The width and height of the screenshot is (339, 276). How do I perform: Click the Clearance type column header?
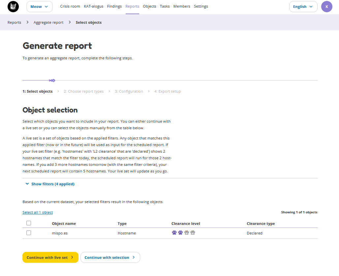tap(261, 224)
